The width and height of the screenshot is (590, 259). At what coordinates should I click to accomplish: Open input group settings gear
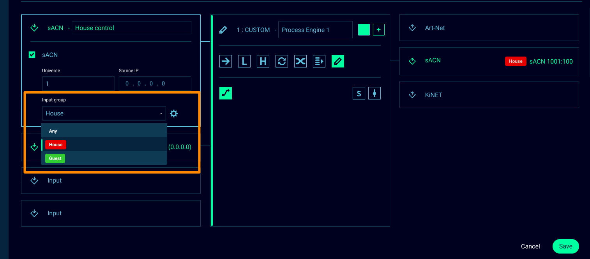(174, 114)
